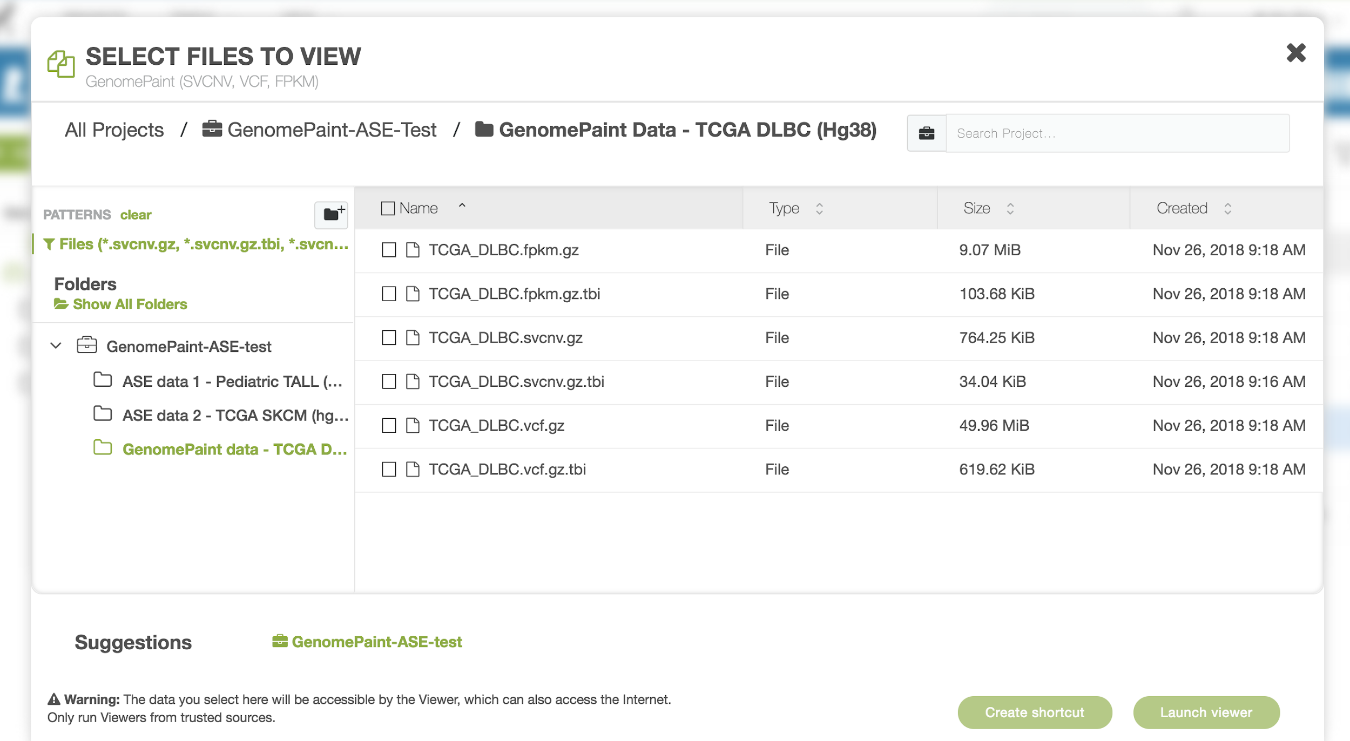The width and height of the screenshot is (1350, 741).
Task: Click file icon of TCGA_DLBC.fpkm.gz
Action: [413, 250]
